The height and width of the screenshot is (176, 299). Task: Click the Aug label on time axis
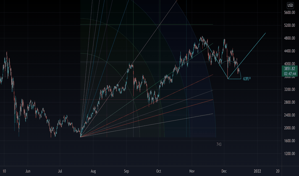pyautogui.click(x=93, y=171)
